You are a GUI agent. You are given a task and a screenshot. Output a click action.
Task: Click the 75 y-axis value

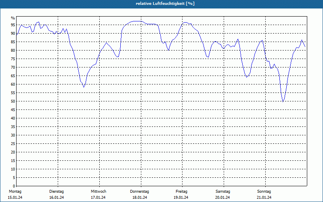pyautogui.click(x=13, y=59)
